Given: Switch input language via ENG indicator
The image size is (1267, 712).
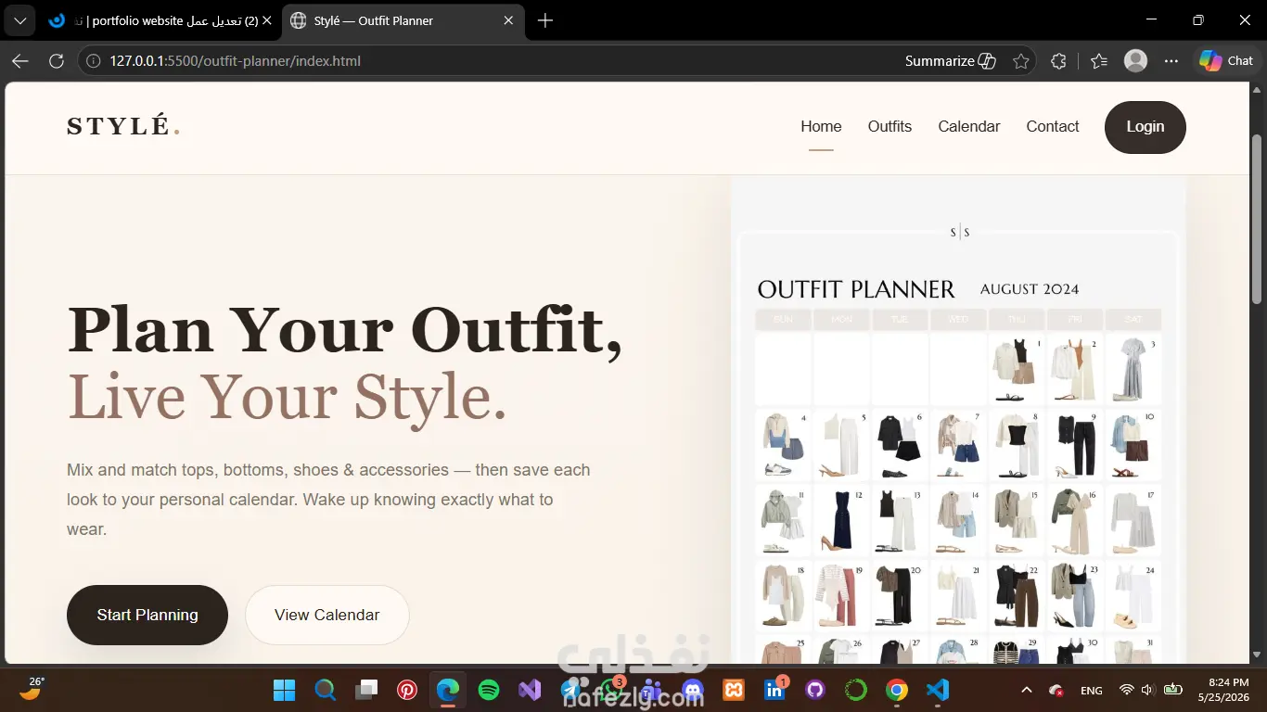Looking at the screenshot, I should [1092, 690].
